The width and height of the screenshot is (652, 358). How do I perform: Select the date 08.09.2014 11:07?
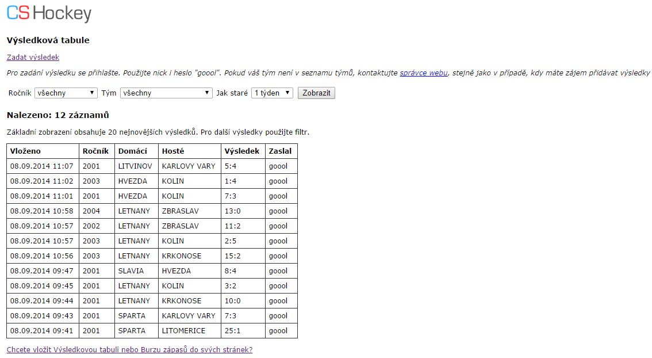pos(41,166)
